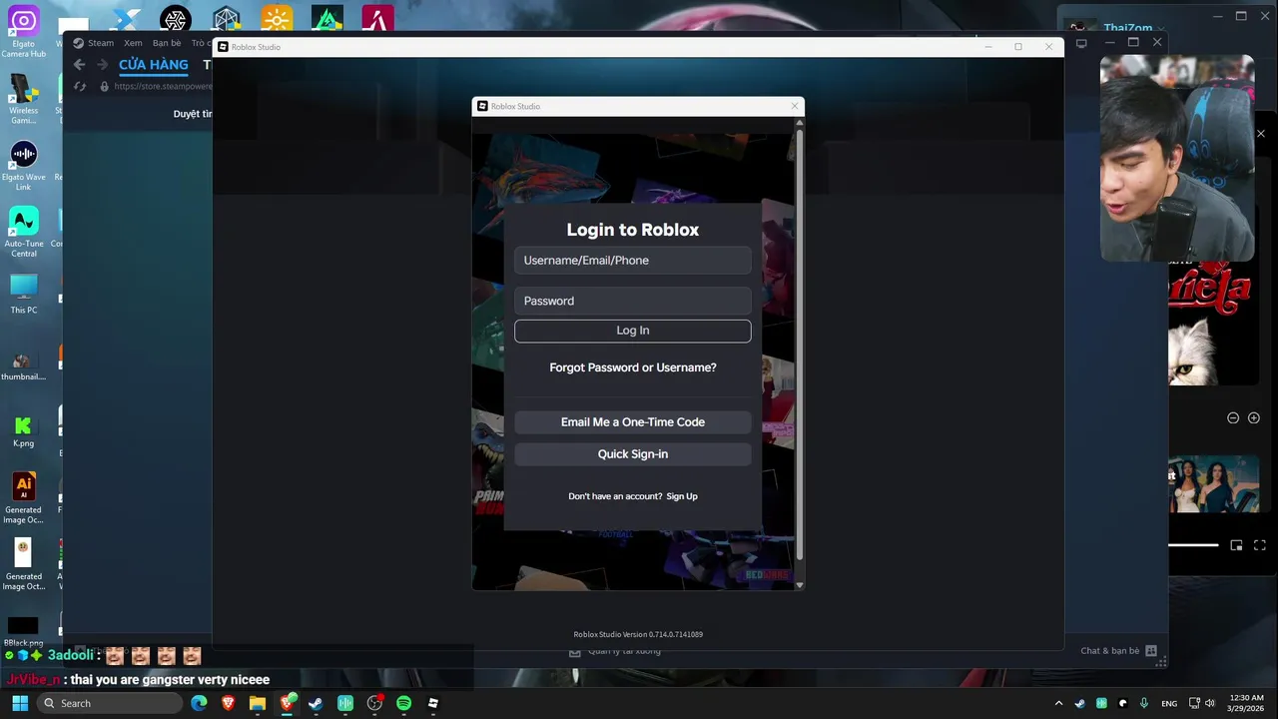The image size is (1278, 719).
Task: Click the friends list icon beside Chat & bạn bè
Action: (x=1151, y=651)
